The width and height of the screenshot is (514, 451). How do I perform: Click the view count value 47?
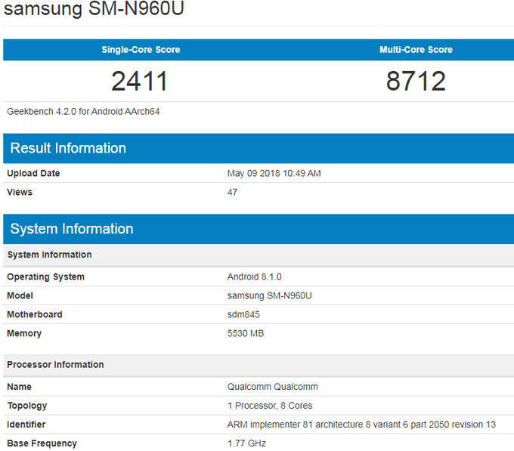coord(232,192)
